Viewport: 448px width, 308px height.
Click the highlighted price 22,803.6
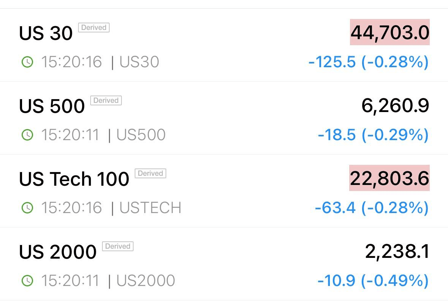coord(389,178)
